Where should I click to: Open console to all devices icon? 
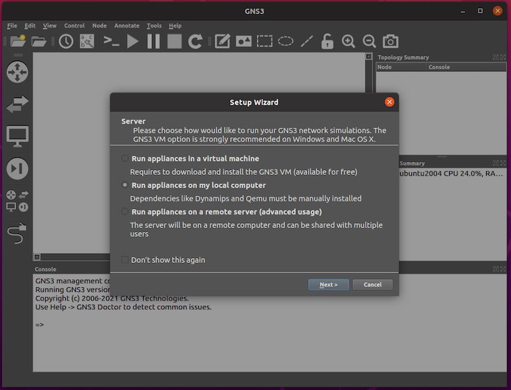pos(111,42)
